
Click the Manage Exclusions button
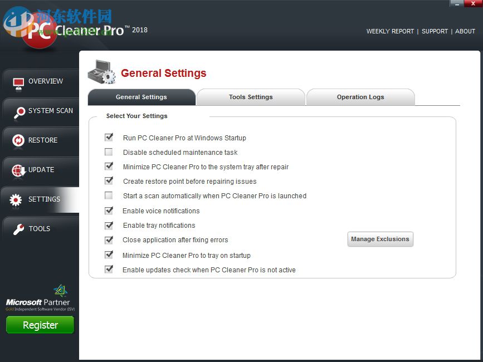380,239
